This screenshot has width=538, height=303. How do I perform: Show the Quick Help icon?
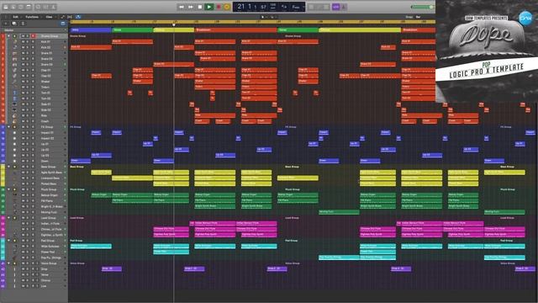[20, 7]
